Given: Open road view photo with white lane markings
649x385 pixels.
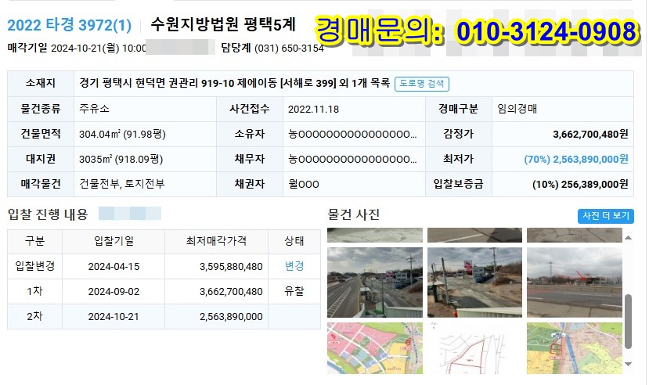Looking at the screenshot, I should pyautogui.click(x=375, y=282).
